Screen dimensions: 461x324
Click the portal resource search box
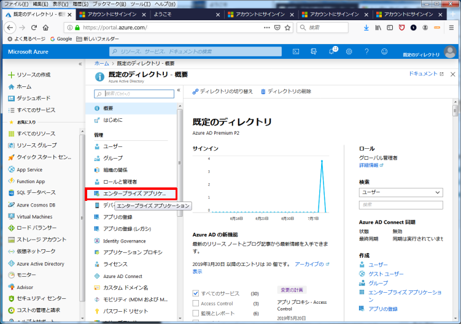[196, 51]
